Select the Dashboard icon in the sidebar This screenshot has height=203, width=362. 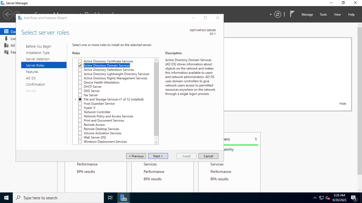[6, 31]
